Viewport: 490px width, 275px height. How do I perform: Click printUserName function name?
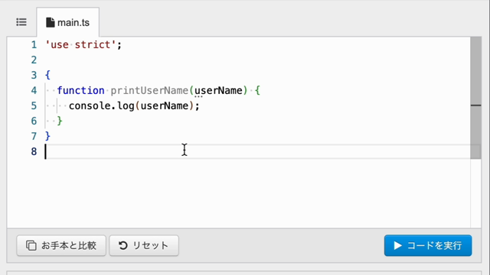click(149, 91)
